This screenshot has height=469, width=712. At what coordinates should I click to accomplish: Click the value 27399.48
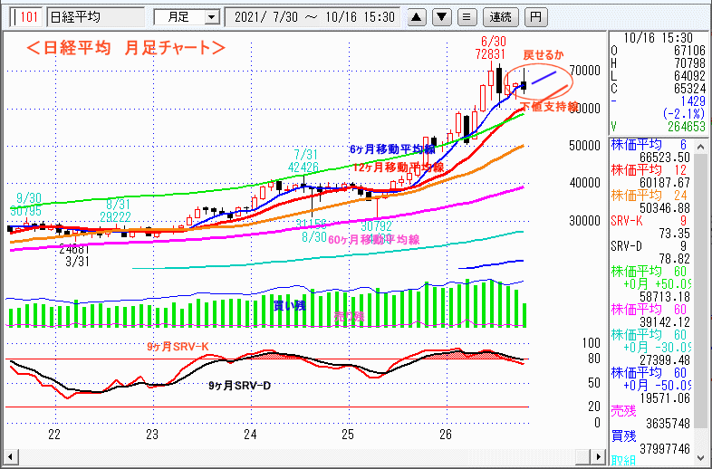(x=665, y=360)
